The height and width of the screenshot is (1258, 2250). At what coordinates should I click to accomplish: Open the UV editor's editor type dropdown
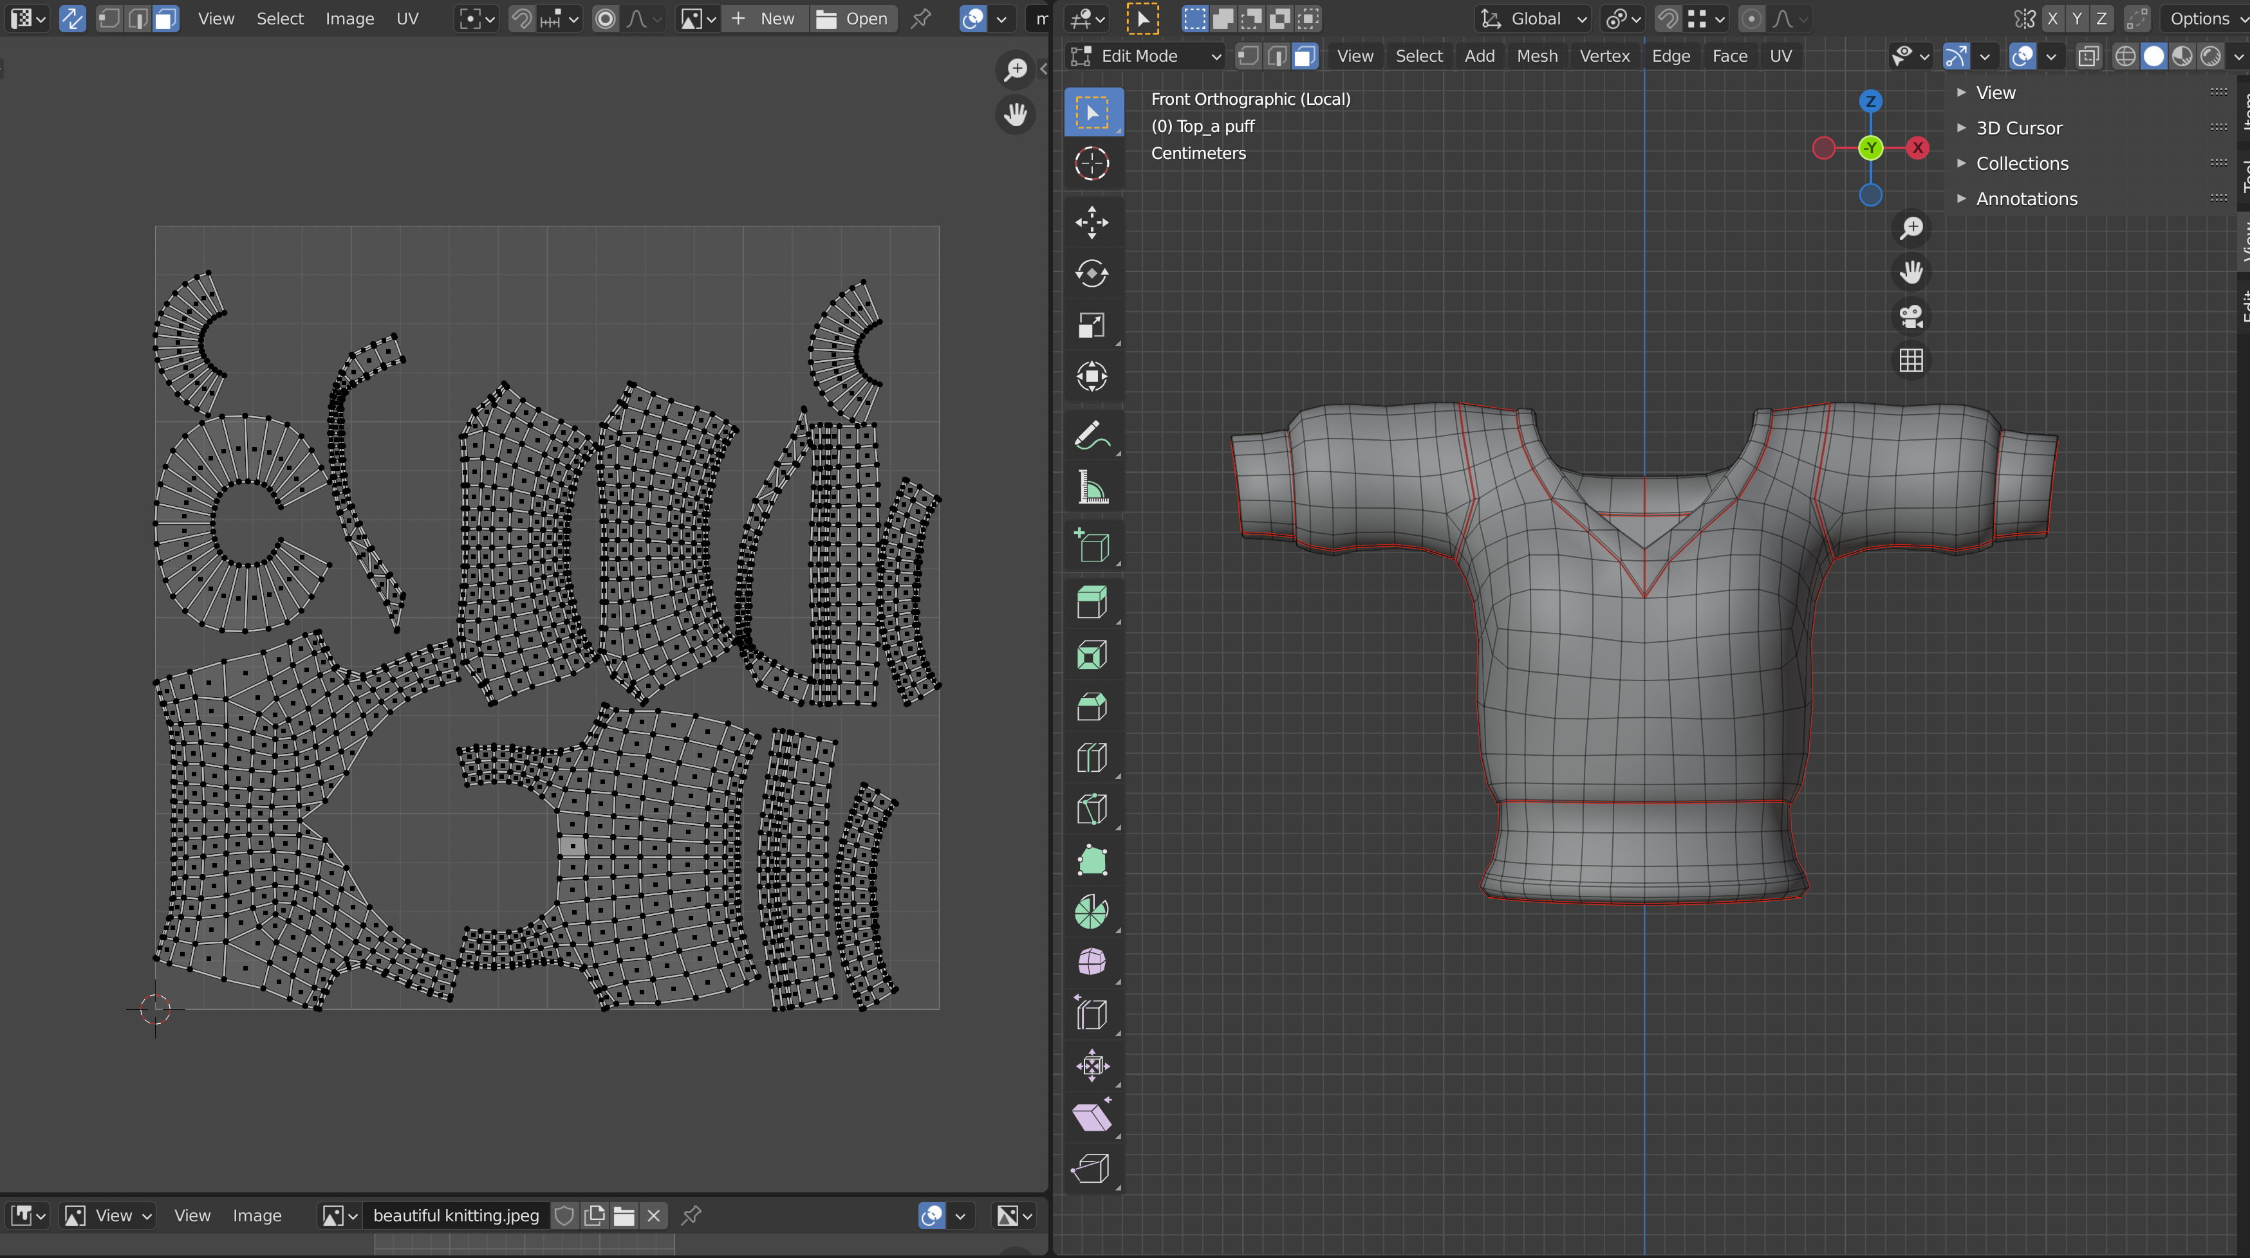(27, 19)
